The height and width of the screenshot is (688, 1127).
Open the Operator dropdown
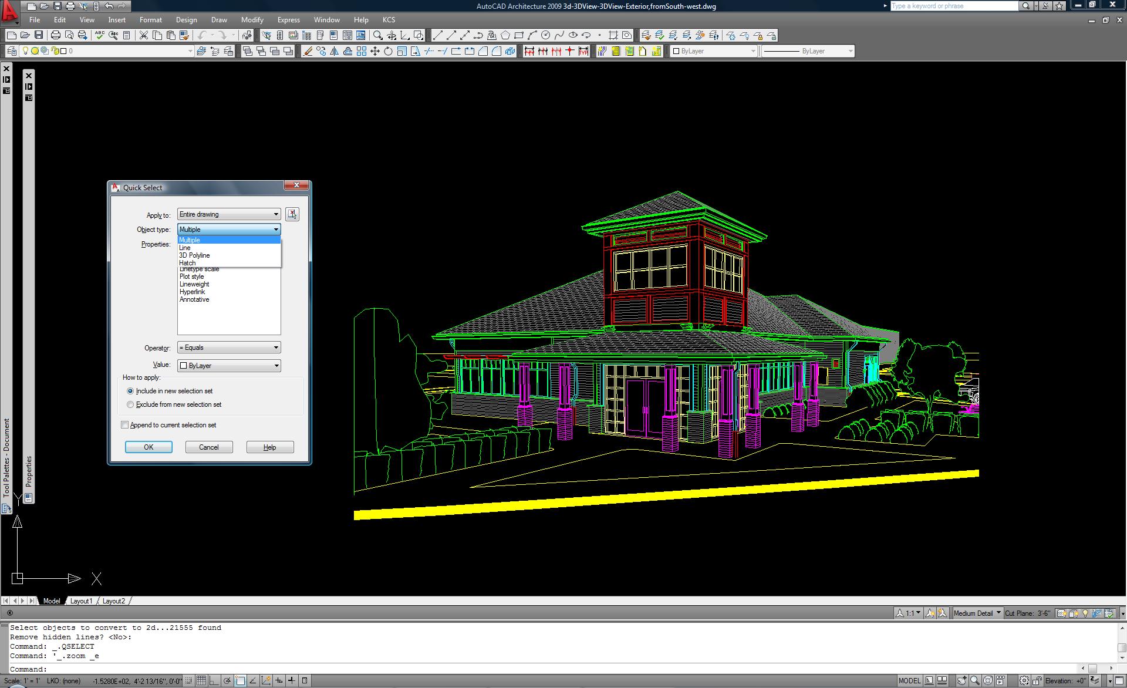pos(229,348)
